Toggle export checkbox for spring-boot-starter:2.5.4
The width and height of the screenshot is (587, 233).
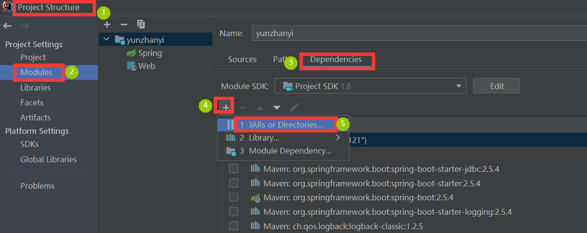233,183
